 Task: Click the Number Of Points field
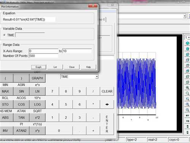pos(43,56)
